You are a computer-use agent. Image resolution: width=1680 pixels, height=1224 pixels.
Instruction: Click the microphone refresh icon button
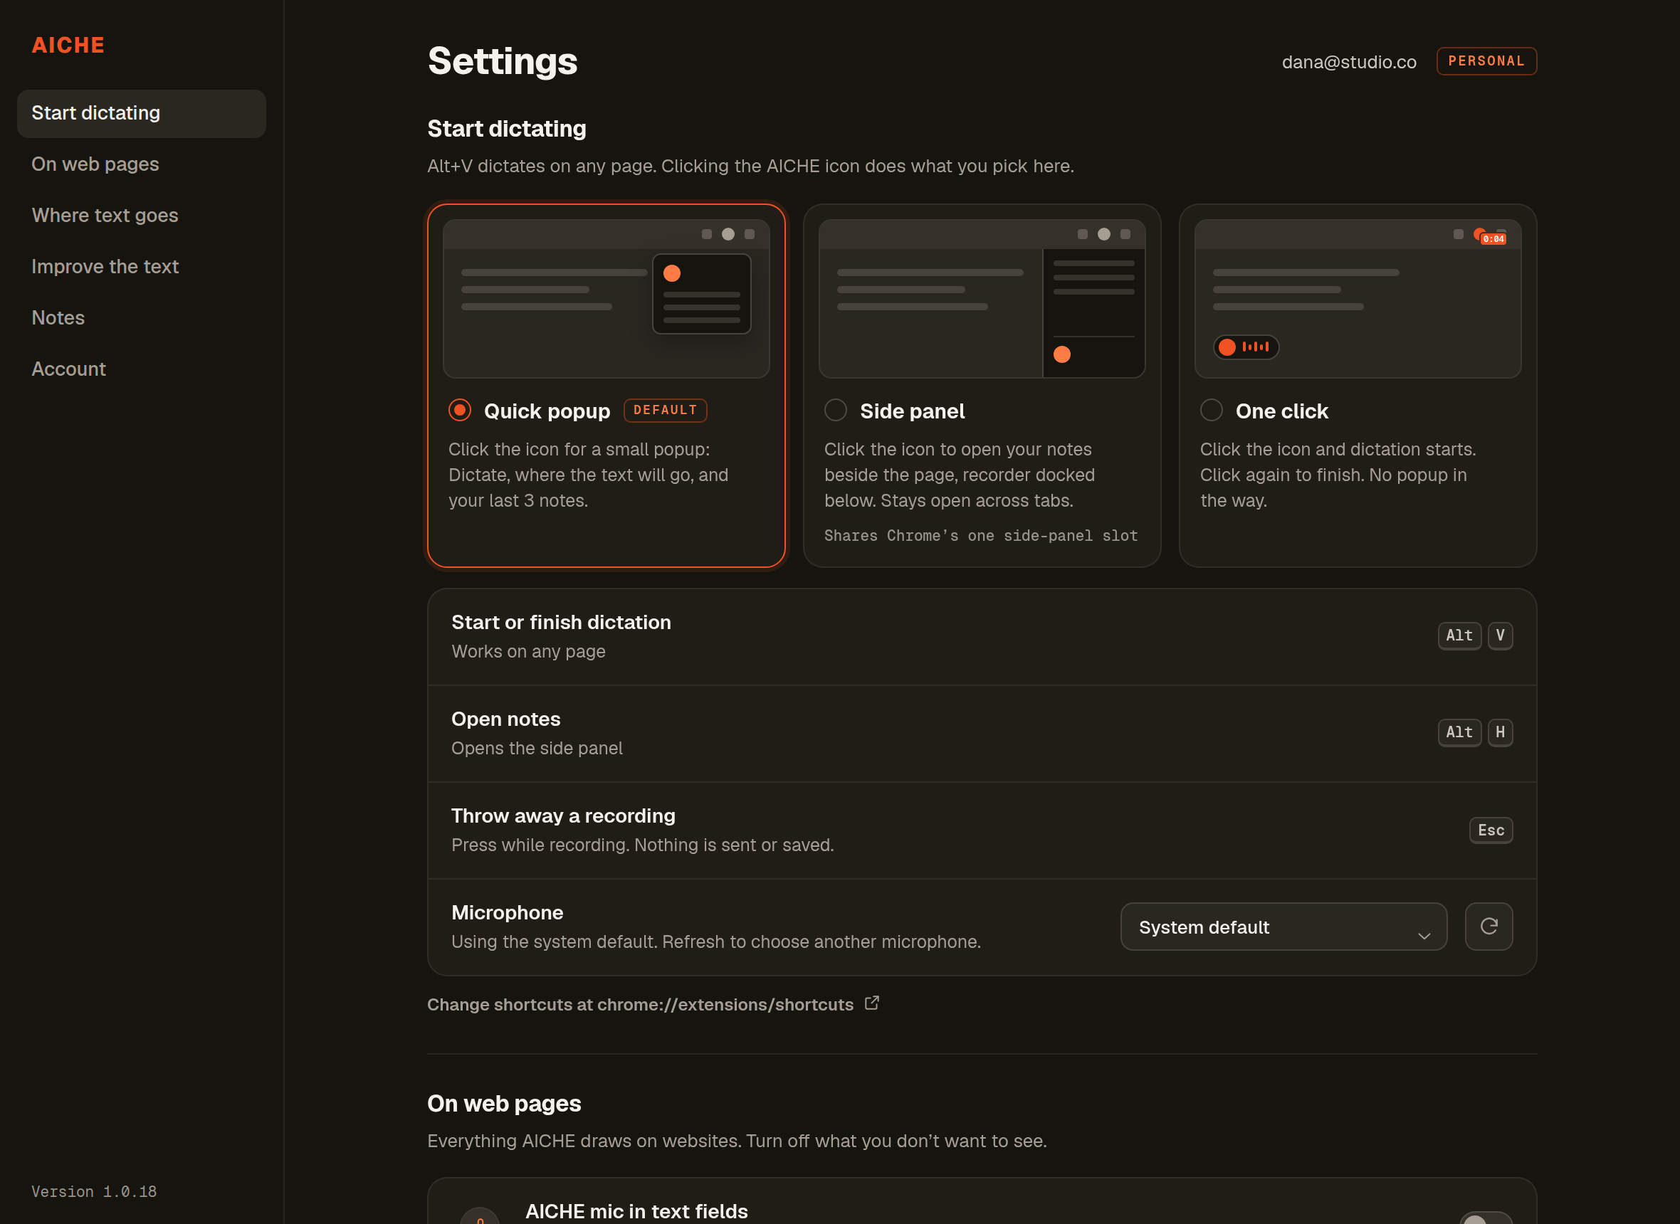tap(1488, 926)
